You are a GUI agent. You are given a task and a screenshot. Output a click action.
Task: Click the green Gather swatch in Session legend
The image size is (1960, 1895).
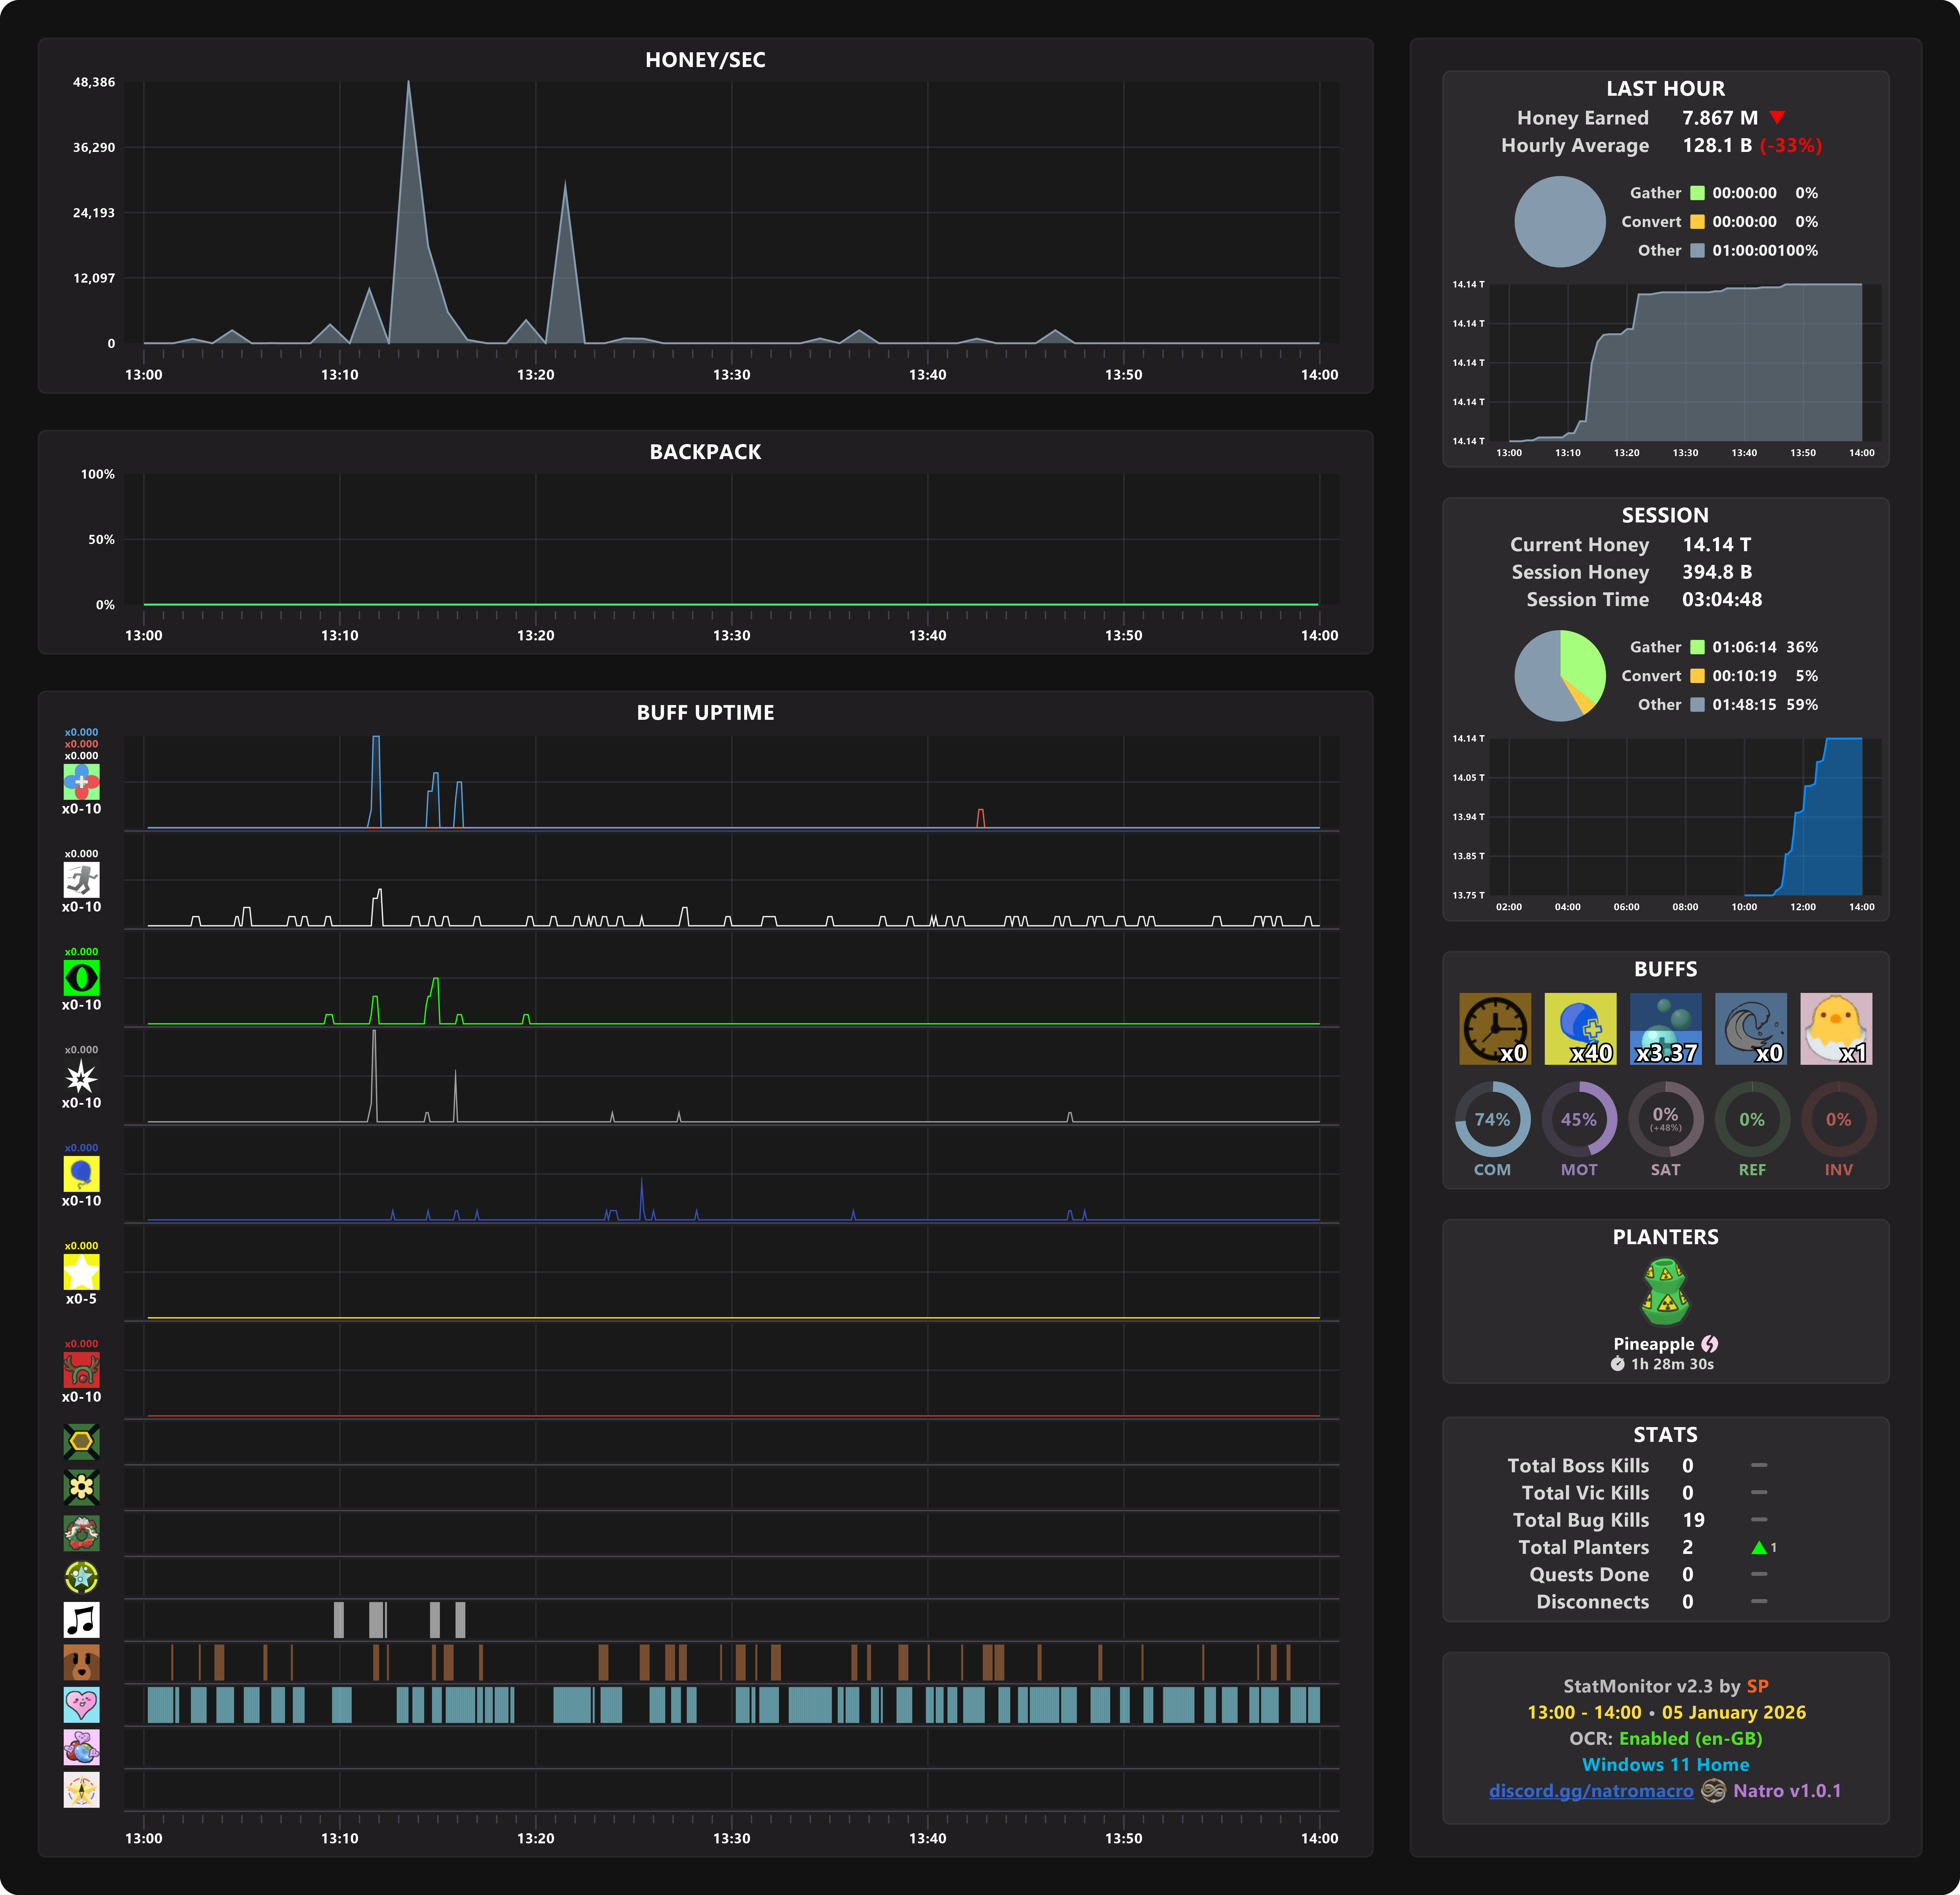(x=1697, y=647)
